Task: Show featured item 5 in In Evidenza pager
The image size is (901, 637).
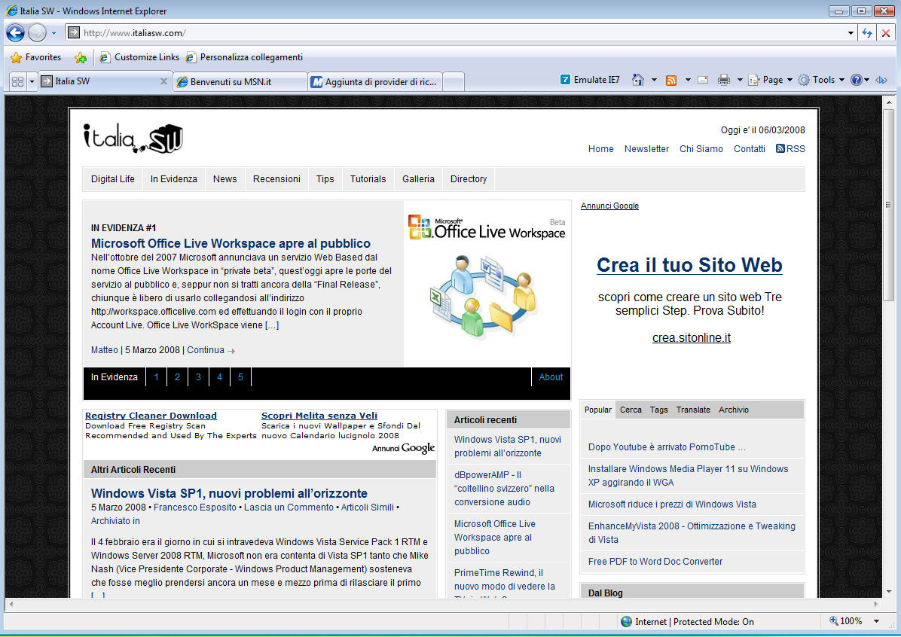Action: tap(240, 377)
